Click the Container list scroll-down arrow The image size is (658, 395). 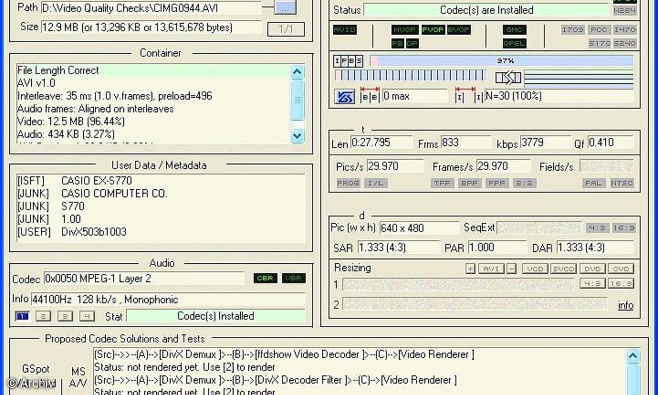297,135
